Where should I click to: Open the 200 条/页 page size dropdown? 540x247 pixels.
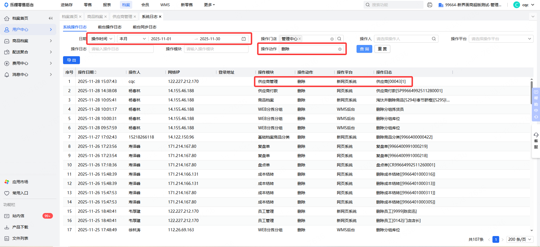(520, 239)
